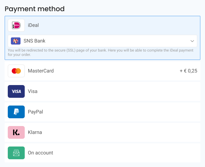Pick the PayPal label

[x=35, y=112]
